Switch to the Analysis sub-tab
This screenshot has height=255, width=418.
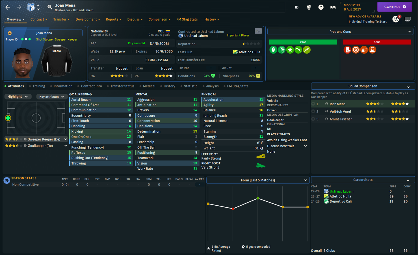[212, 86]
